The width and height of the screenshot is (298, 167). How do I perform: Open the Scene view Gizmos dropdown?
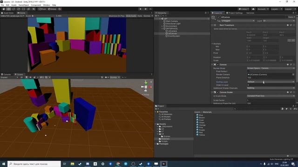pos(115,77)
